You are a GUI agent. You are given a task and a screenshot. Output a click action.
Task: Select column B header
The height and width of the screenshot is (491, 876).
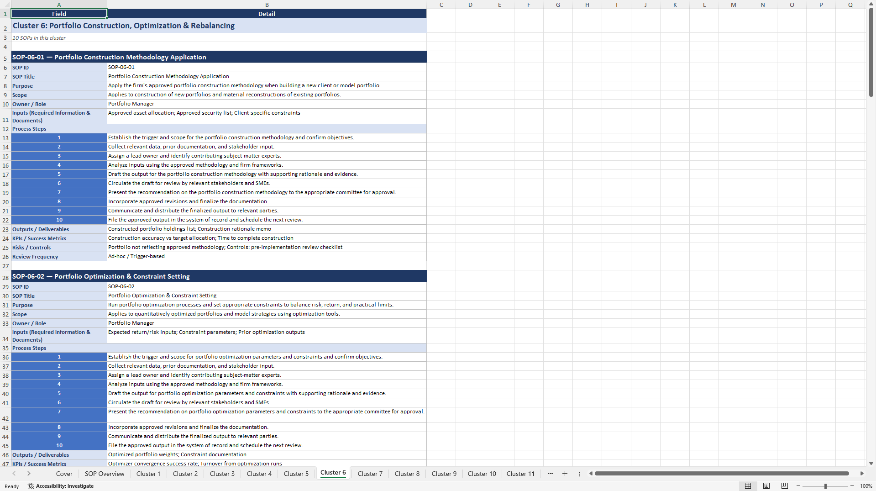[x=267, y=5]
